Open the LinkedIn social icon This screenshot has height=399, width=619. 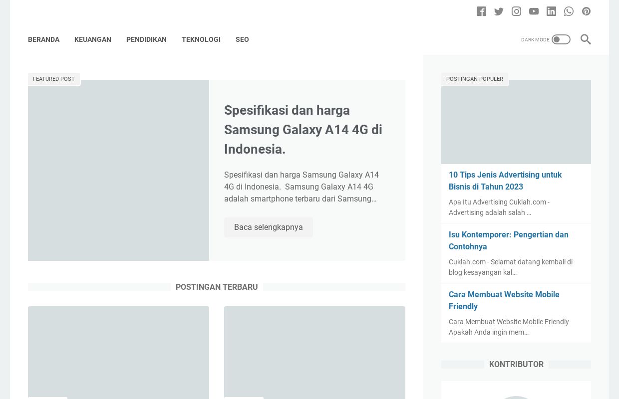[x=551, y=11]
